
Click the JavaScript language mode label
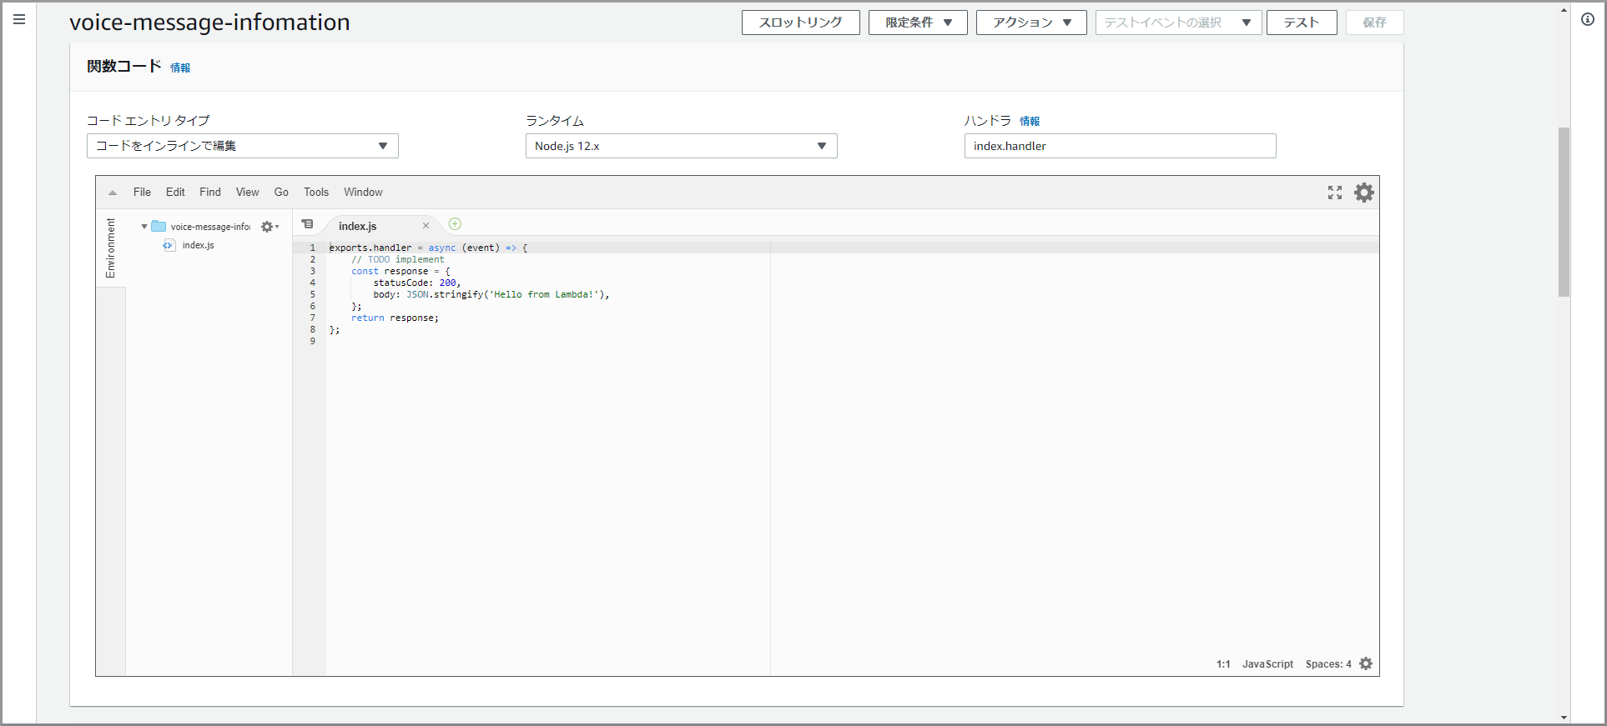point(1267,664)
